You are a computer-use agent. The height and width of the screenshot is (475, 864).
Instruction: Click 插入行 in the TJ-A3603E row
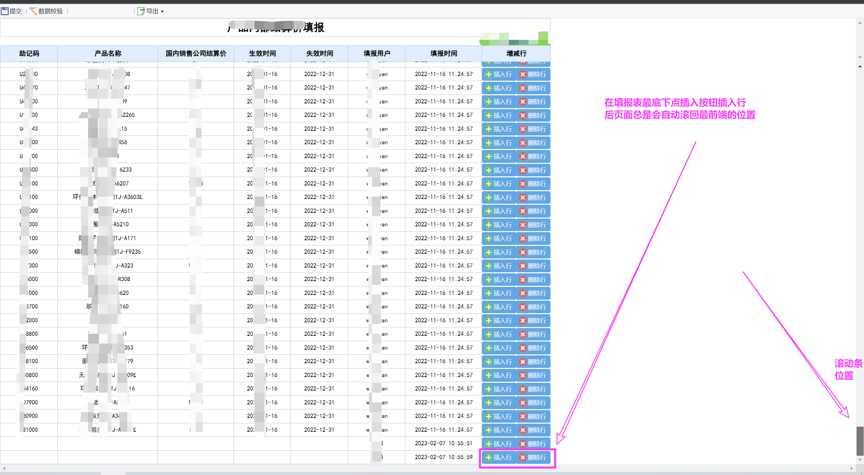499,198
